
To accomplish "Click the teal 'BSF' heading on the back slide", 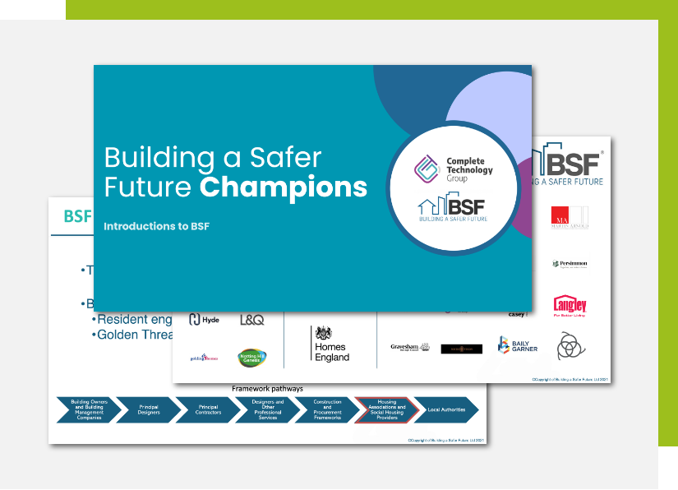I will click(78, 216).
